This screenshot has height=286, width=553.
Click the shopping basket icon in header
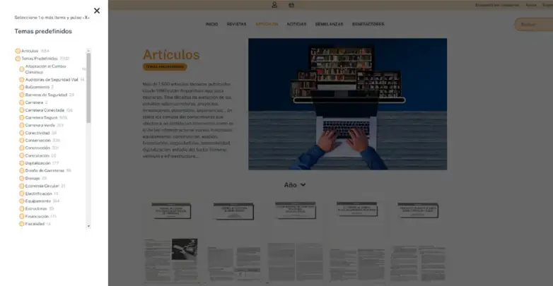tap(291, 5)
